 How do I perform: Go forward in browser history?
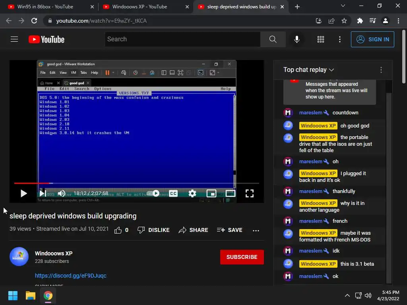click(x=21, y=21)
